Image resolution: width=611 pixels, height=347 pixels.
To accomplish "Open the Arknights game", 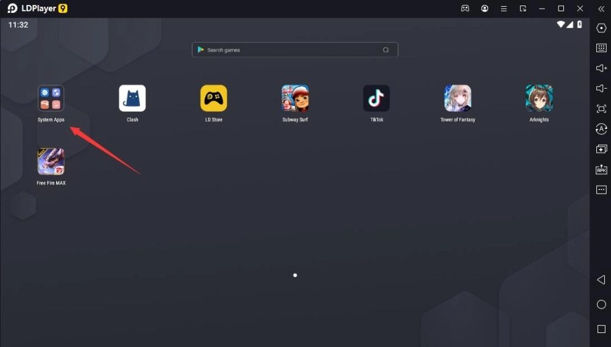I will coord(540,98).
